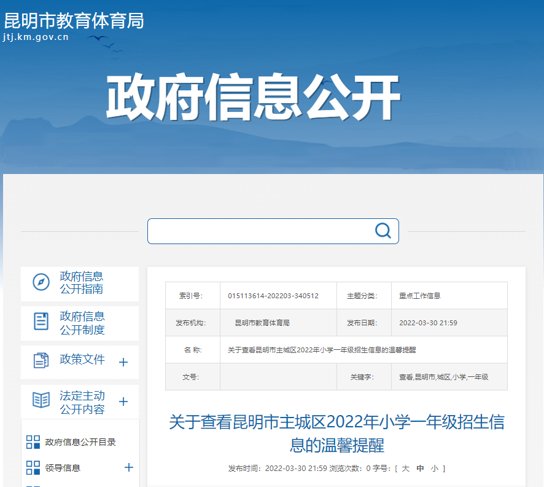Click the grid icon beside 领导信息
Screen dimensions: 544x487
click(33, 468)
